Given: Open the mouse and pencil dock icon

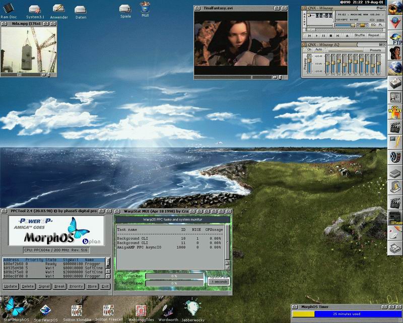Looking at the screenshot, I should (x=395, y=233).
